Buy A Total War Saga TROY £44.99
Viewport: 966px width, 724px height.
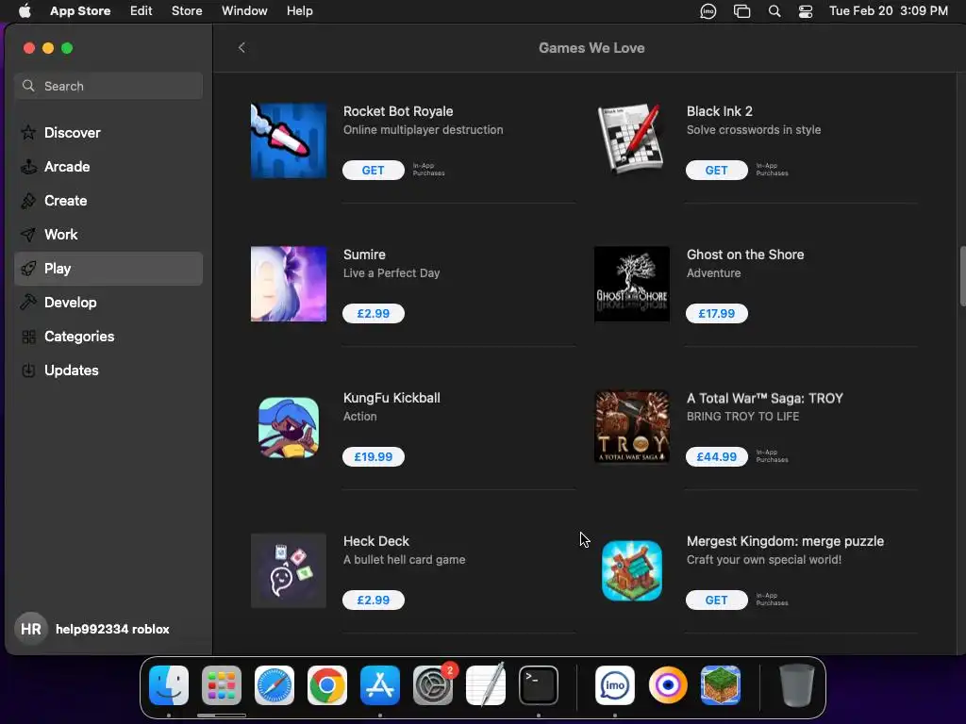click(x=717, y=457)
